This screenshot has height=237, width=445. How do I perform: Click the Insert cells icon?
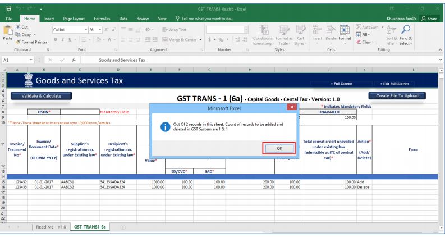(317, 30)
